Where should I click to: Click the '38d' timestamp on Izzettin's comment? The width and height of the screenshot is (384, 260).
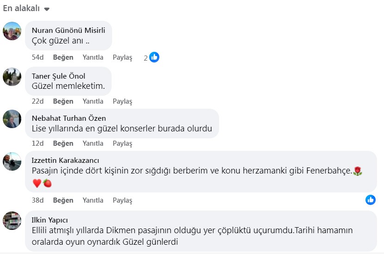coord(38,200)
